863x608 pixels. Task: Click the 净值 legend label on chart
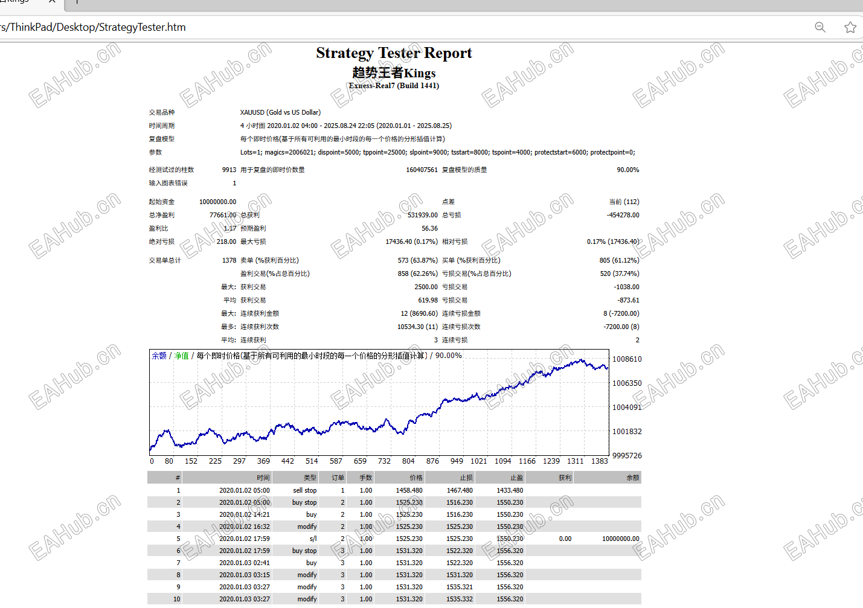(x=182, y=356)
